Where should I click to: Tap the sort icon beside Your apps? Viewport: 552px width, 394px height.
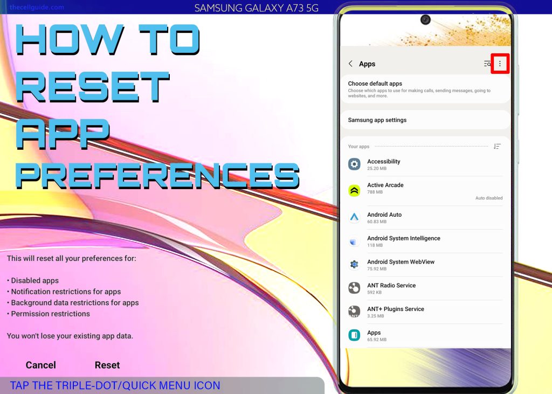(x=497, y=147)
